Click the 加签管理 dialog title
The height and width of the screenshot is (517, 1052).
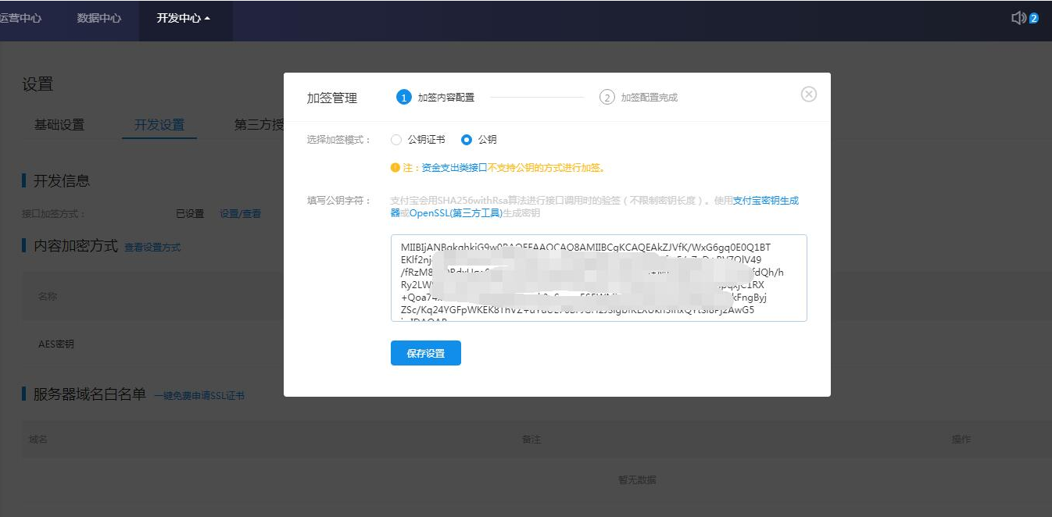pyautogui.click(x=332, y=98)
